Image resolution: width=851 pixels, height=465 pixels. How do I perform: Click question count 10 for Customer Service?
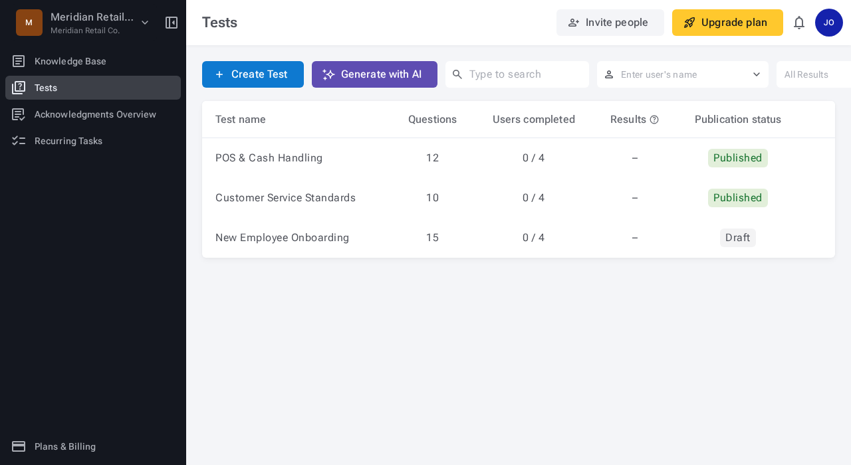point(432,198)
